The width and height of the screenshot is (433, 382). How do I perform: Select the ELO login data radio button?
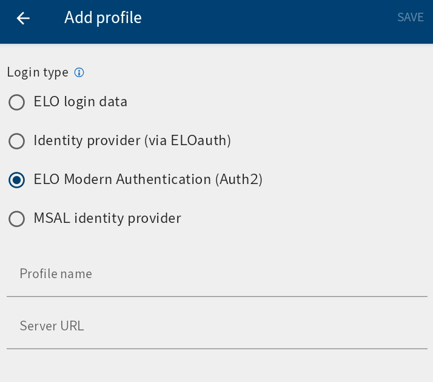tap(16, 103)
